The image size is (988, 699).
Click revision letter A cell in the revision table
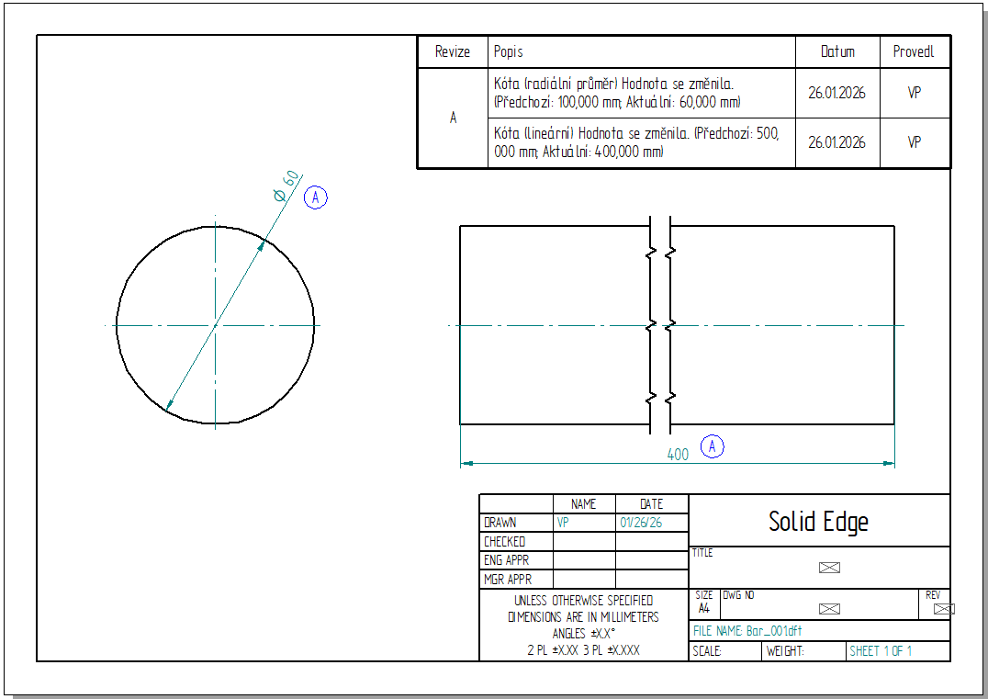pyautogui.click(x=453, y=118)
